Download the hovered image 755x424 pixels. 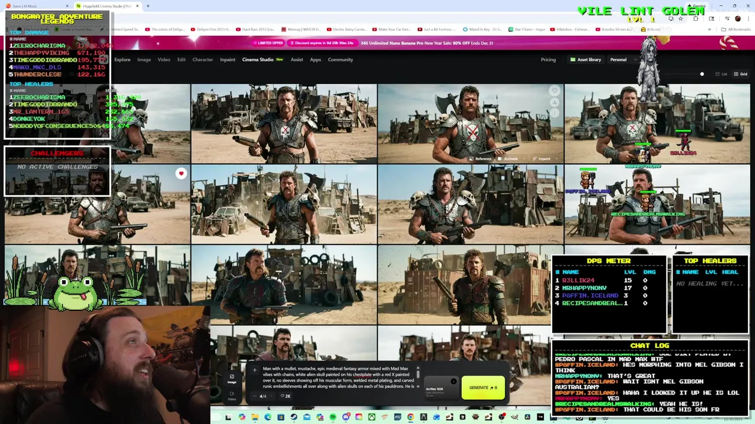click(554, 102)
